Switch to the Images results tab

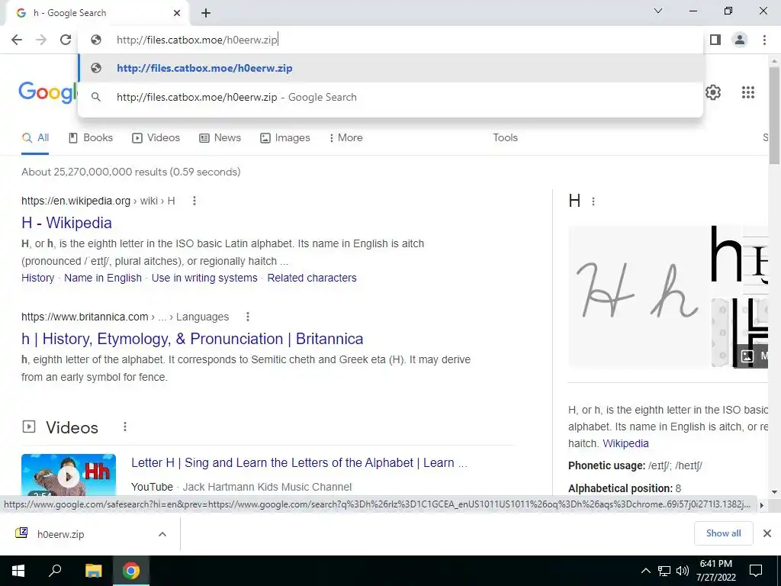285,138
